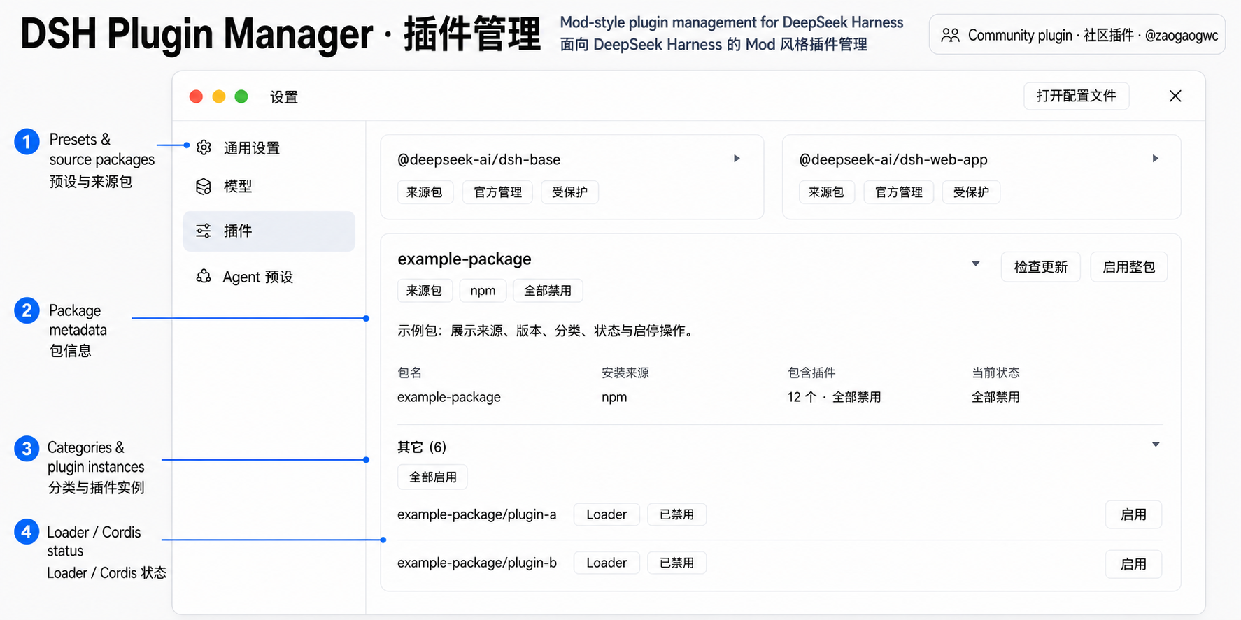1241x620 pixels.
Task: Click the sliders icon beside 插件
Action: click(x=204, y=231)
